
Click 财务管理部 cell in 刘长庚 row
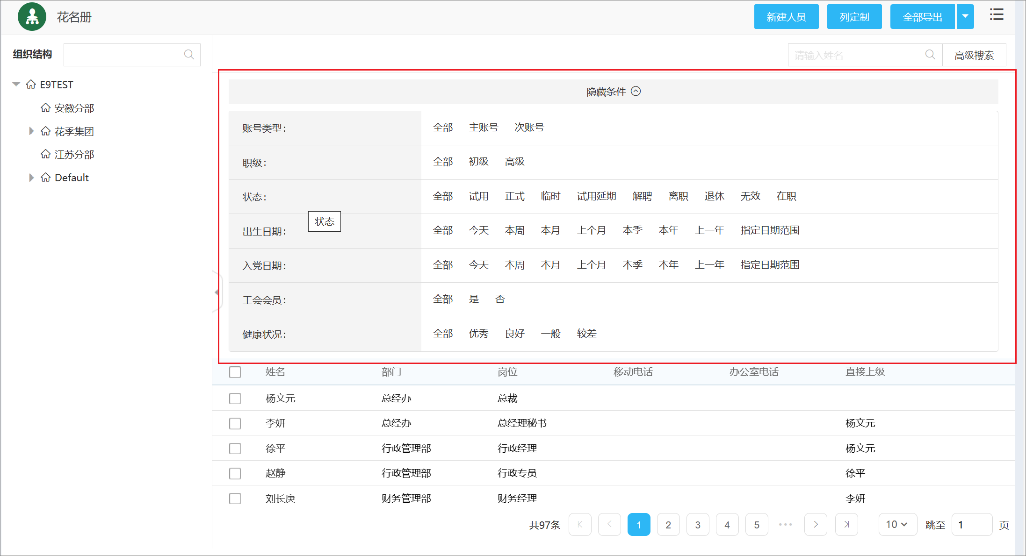[406, 499]
